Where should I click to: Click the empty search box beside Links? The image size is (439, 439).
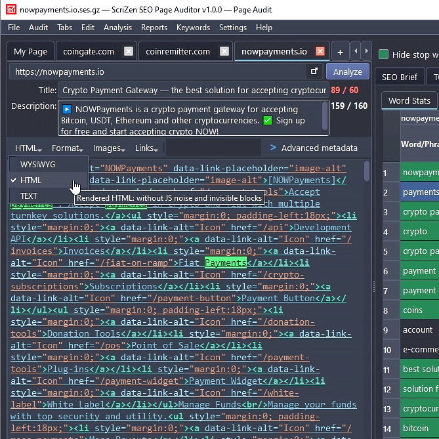point(214,148)
